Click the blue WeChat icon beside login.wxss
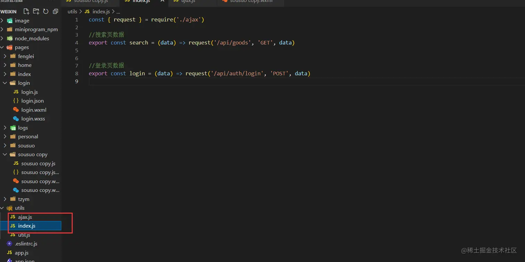 [16, 119]
